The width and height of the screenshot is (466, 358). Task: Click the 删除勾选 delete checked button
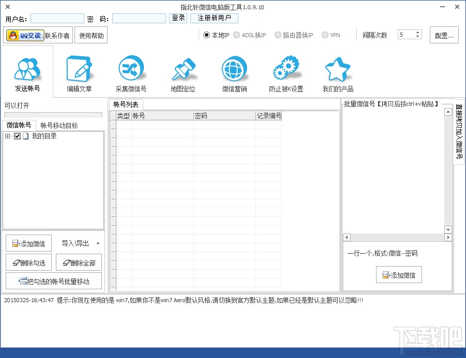pos(29,263)
